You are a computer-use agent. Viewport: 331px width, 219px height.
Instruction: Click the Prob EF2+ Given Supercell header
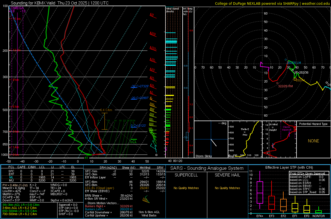[x=307, y=173]
